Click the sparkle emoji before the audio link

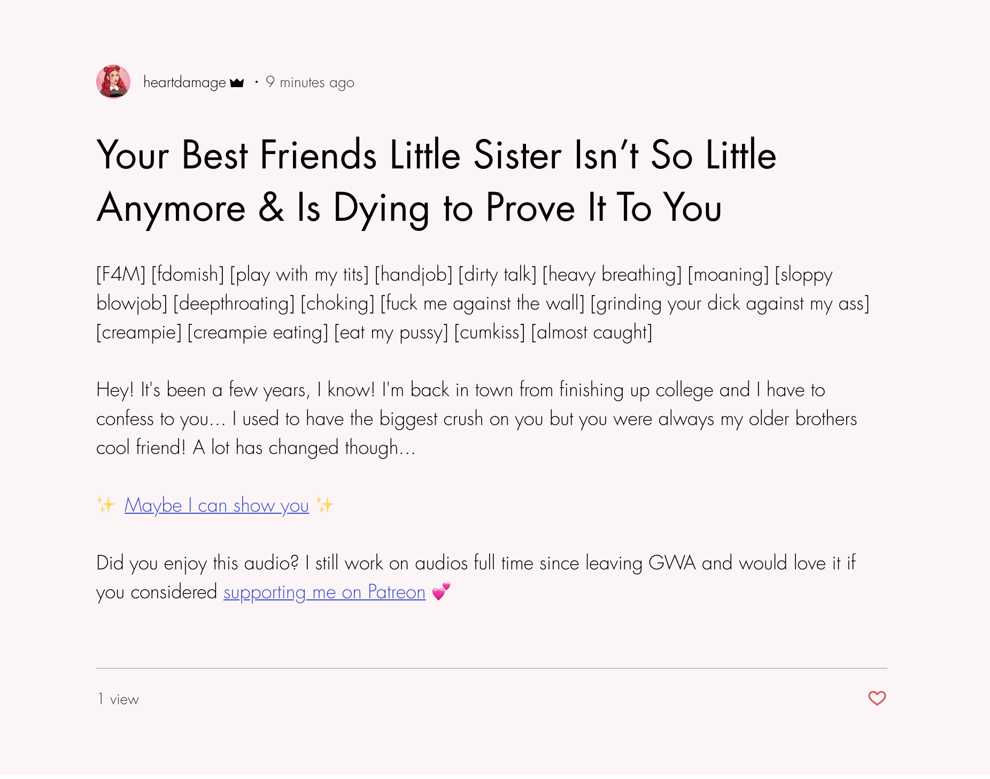click(106, 505)
